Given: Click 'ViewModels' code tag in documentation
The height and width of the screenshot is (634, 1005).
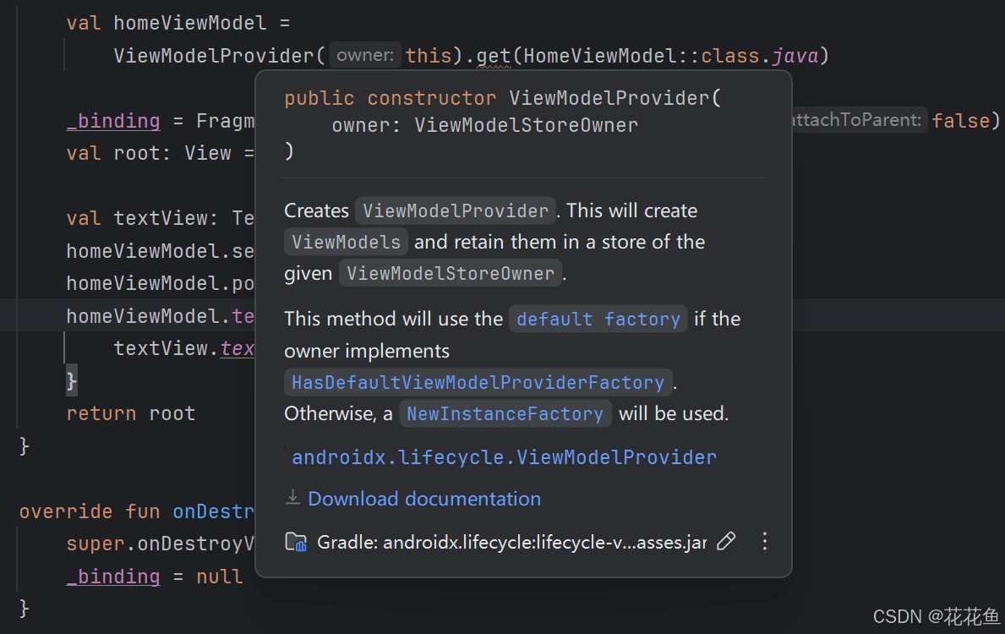Looking at the screenshot, I should (x=346, y=242).
